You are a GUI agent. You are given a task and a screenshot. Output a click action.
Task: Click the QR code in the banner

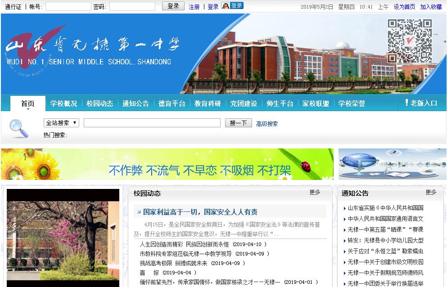[x=410, y=41]
